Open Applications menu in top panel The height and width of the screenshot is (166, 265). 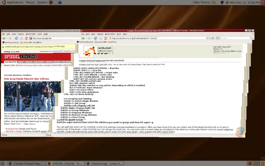point(15,2)
